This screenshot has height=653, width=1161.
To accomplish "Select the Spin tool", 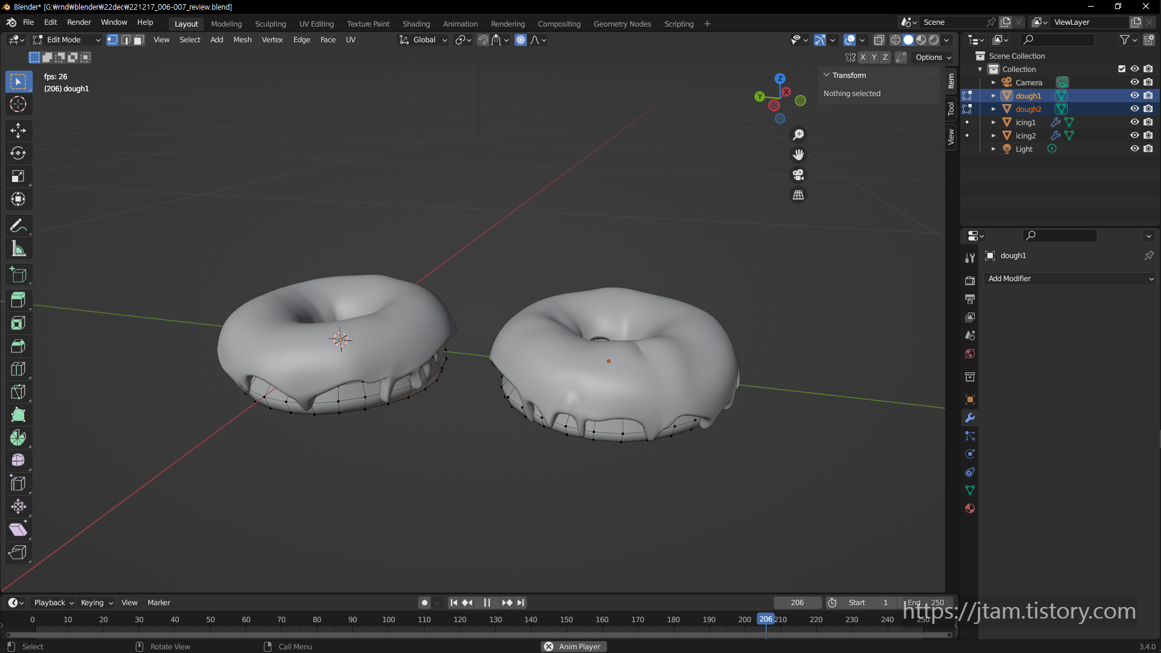I will click(x=18, y=438).
